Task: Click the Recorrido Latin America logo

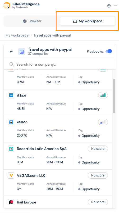Action: [11, 149]
